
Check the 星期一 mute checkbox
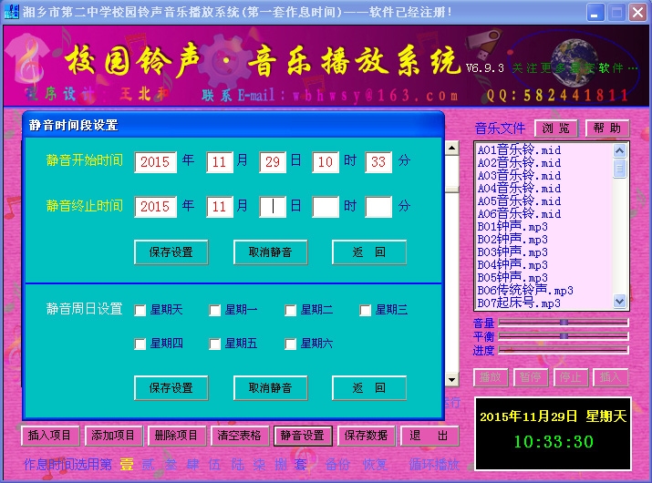pos(215,310)
